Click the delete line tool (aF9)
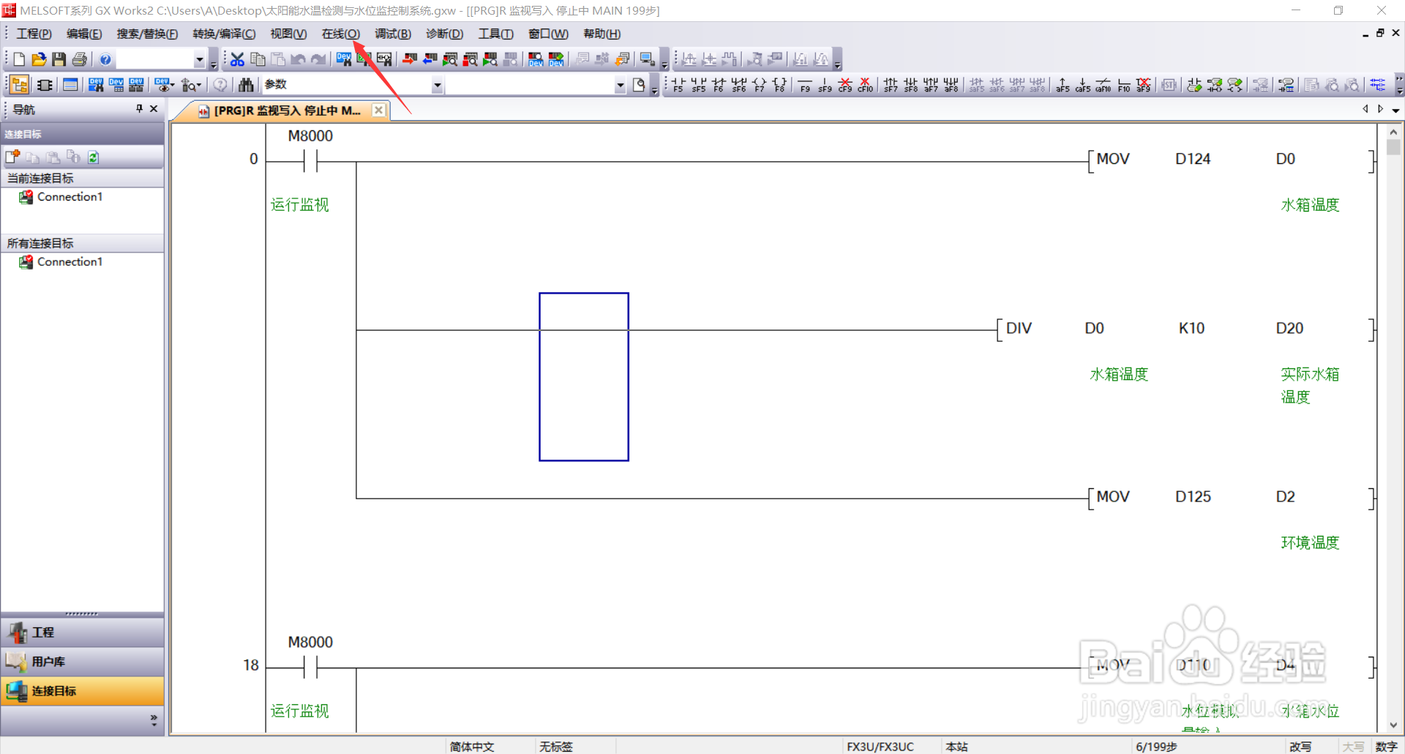The image size is (1405, 754). coord(1144,85)
